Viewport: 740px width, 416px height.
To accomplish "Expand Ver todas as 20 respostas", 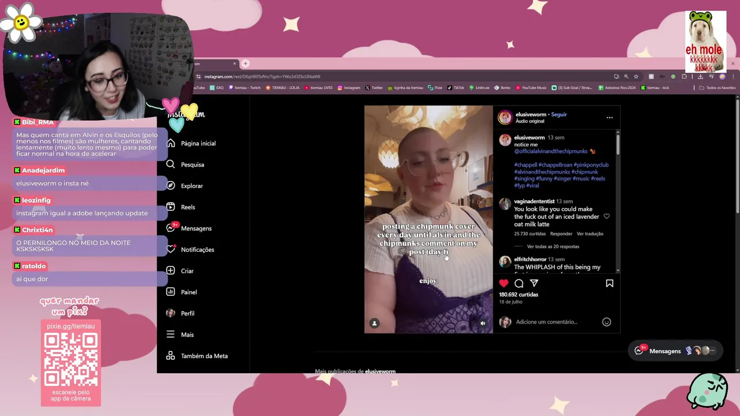I will pyautogui.click(x=553, y=247).
